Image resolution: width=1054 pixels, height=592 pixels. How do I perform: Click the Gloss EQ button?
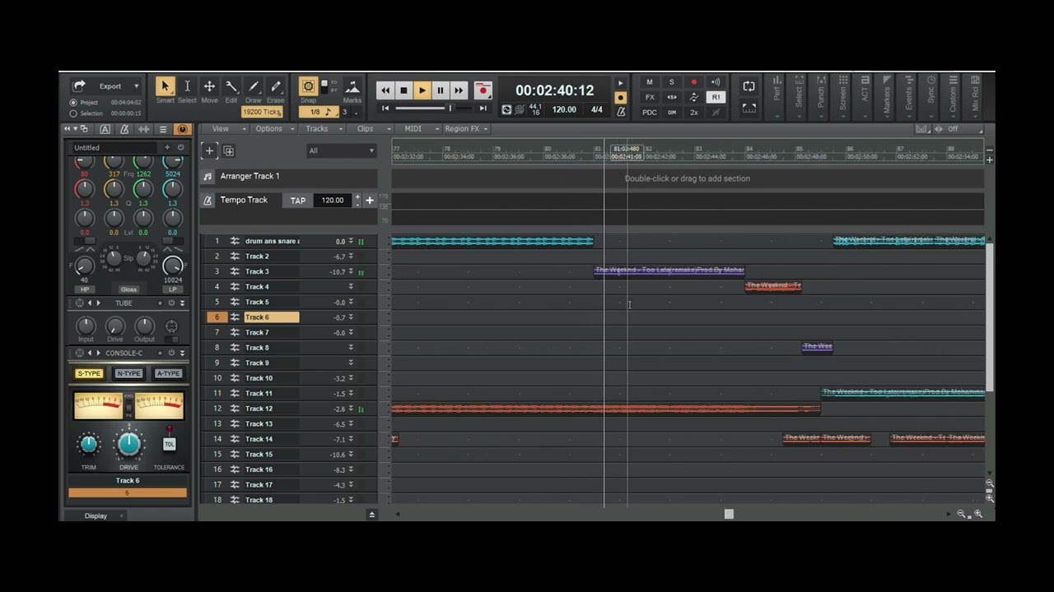(x=128, y=289)
